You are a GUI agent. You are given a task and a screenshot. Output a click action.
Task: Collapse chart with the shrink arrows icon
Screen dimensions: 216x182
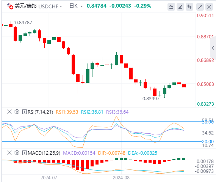[200, 6]
